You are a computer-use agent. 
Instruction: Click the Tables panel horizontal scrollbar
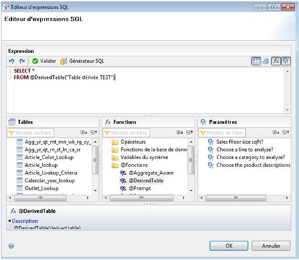tap(40, 198)
